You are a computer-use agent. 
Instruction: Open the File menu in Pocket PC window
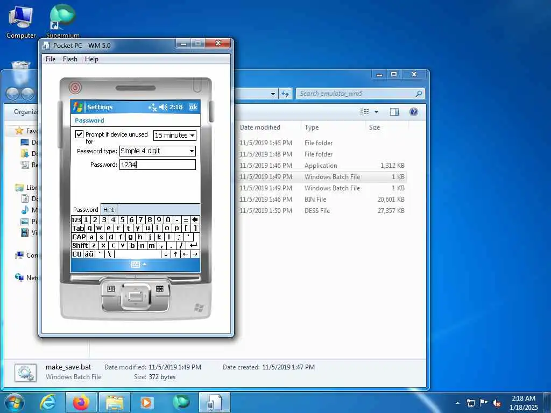51,59
